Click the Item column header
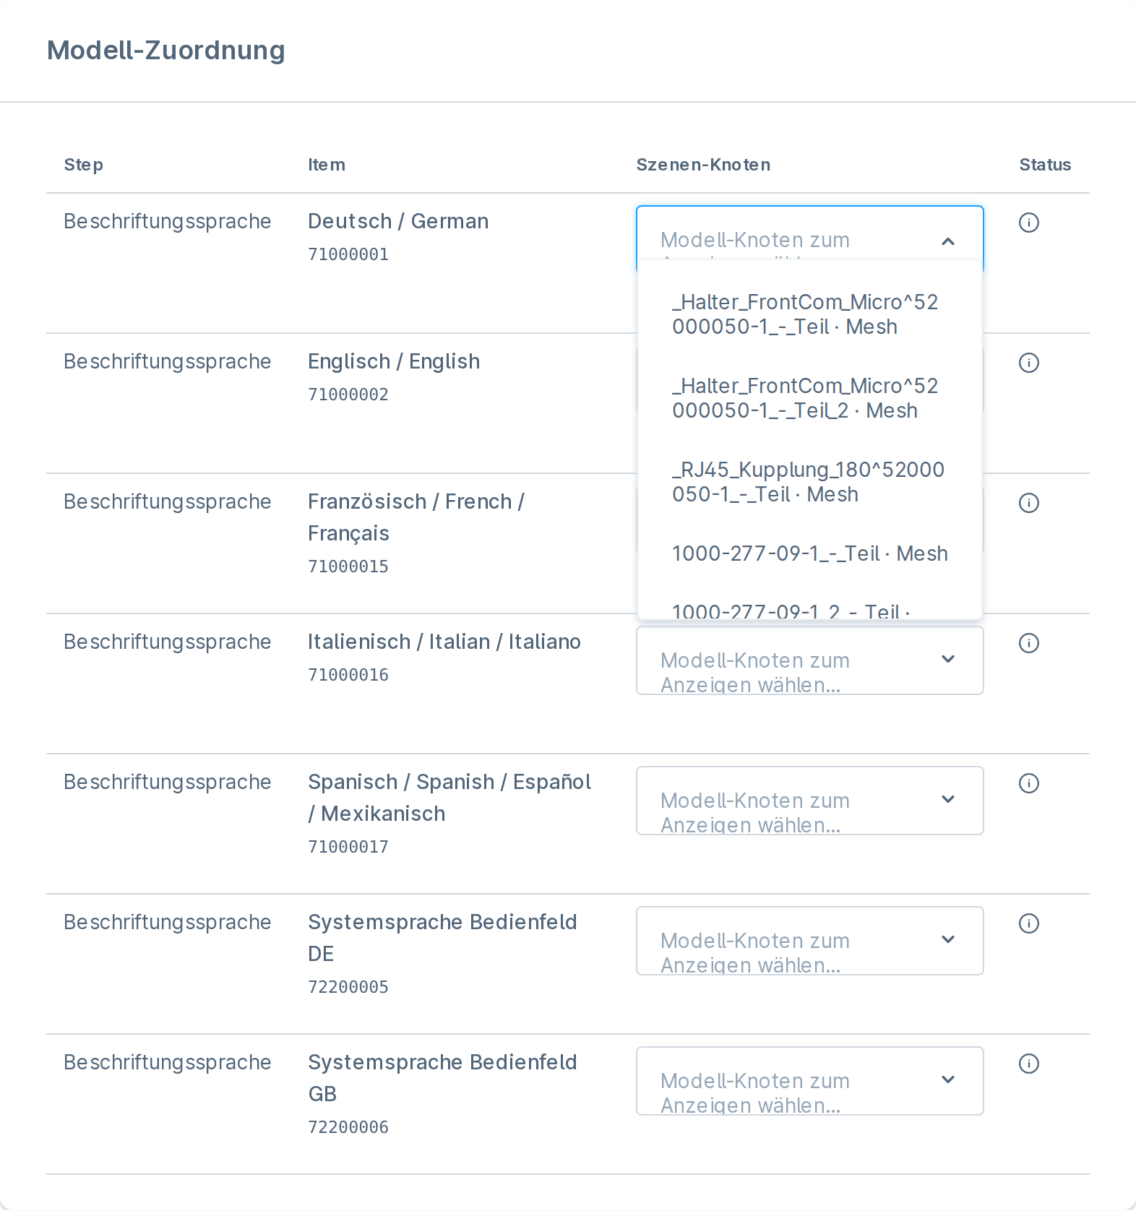 point(327,165)
